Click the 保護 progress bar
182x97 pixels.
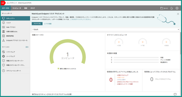pyautogui.click(x=136, y=57)
